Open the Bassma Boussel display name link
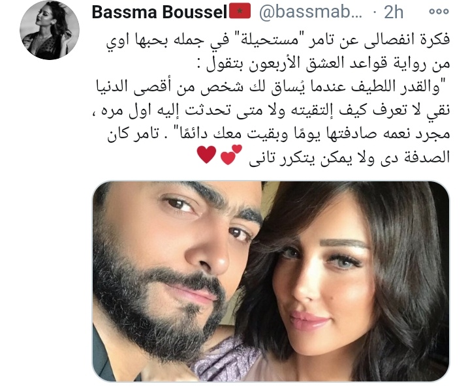The width and height of the screenshot is (470, 388). pyautogui.click(x=159, y=12)
